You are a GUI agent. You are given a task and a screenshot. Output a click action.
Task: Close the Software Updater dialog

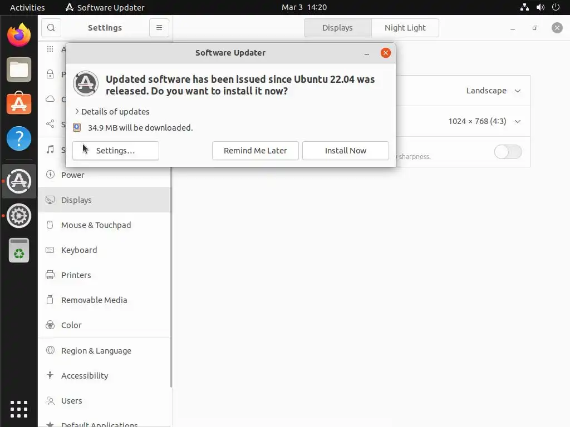[x=386, y=53]
